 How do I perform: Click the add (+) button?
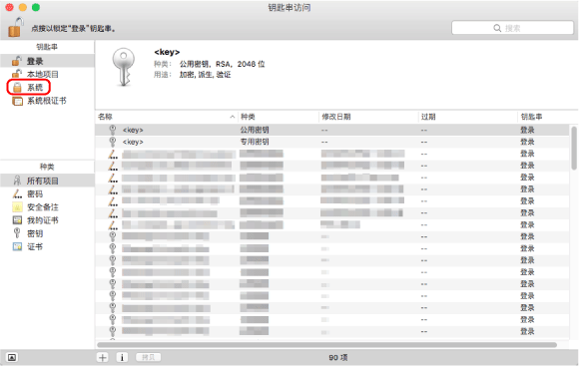pyautogui.click(x=103, y=357)
